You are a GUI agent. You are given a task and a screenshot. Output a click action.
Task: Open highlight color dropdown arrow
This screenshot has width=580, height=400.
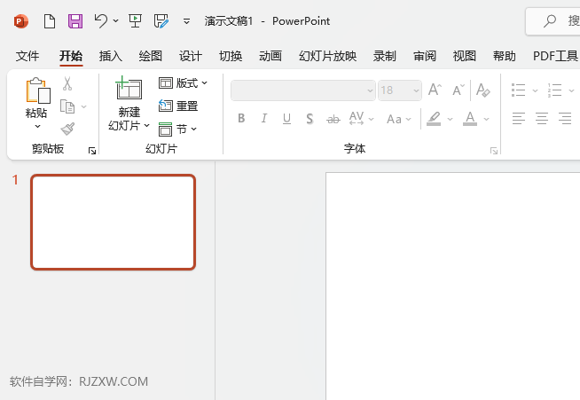(x=450, y=119)
